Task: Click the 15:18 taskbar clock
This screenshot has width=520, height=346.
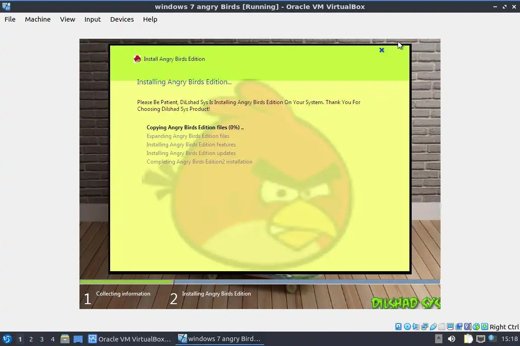Action: pos(509,339)
